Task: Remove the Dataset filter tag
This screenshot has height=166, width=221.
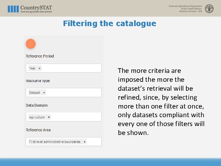Action: [x=44, y=93]
